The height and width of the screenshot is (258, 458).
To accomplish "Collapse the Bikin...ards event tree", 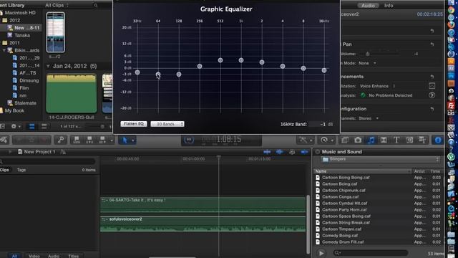I will [x=4, y=50].
